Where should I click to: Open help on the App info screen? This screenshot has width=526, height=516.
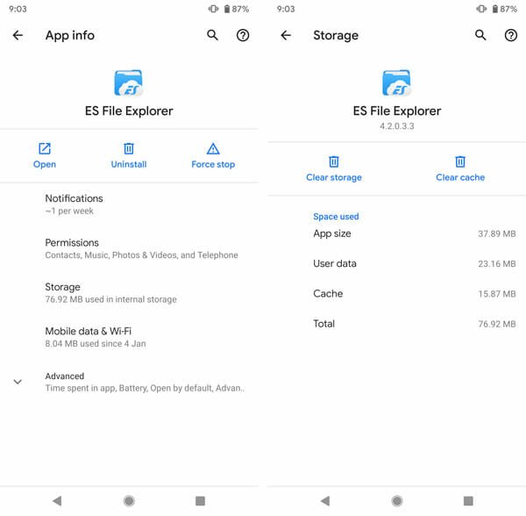[243, 35]
